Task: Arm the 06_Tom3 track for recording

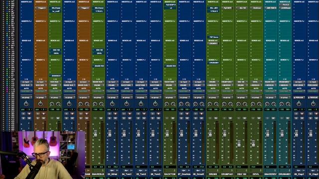Action: [159, 114]
